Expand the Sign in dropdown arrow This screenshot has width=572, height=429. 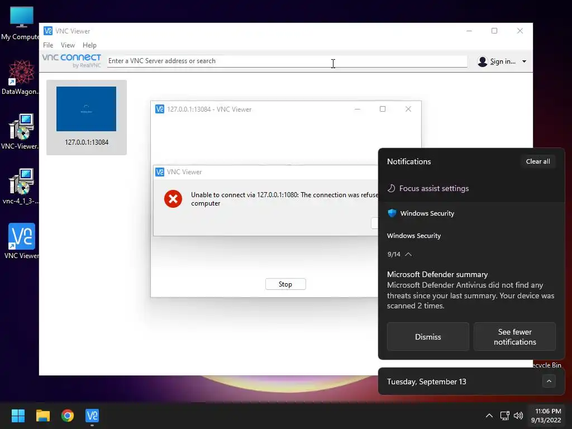pyautogui.click(x=524, y=61)
